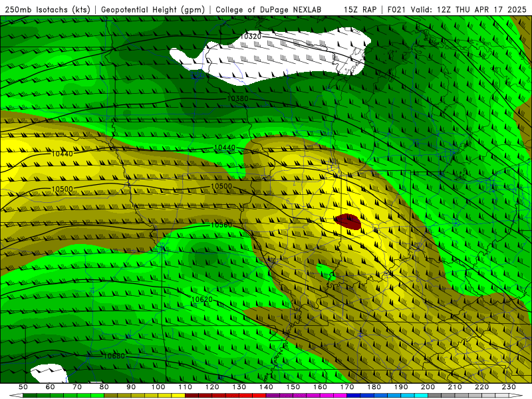The width and height of the screenshot is (532, 399).
Task: Click the 90 value on the color scale
Action: 131,387
